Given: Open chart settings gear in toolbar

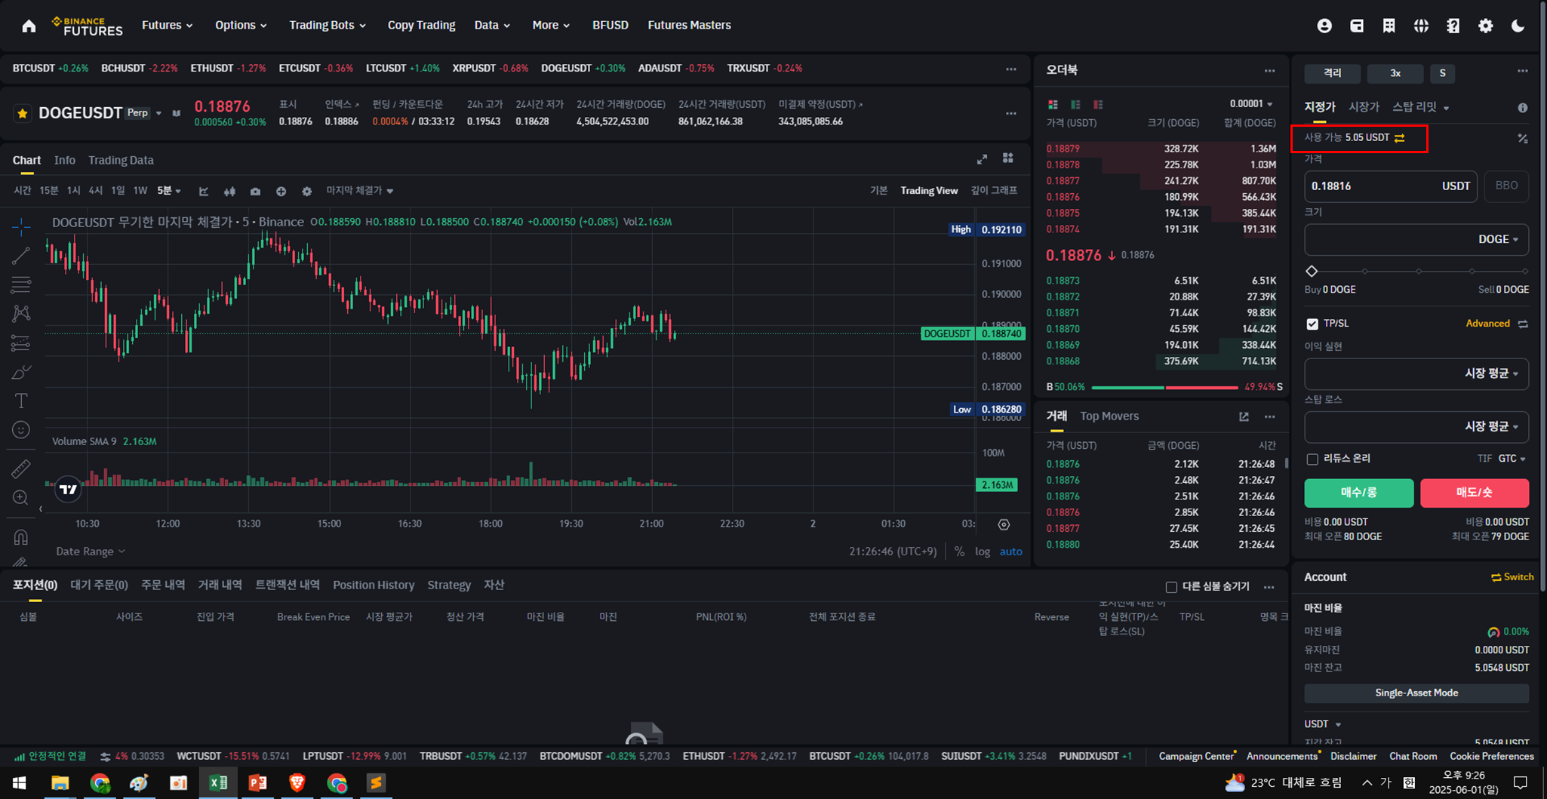Looking at the screenshot, I should (x=306, y=192).
